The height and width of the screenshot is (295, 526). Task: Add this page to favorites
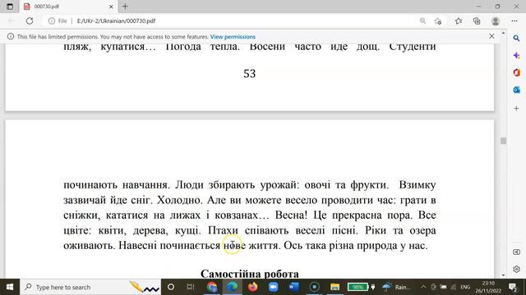[x=438, y=21]
